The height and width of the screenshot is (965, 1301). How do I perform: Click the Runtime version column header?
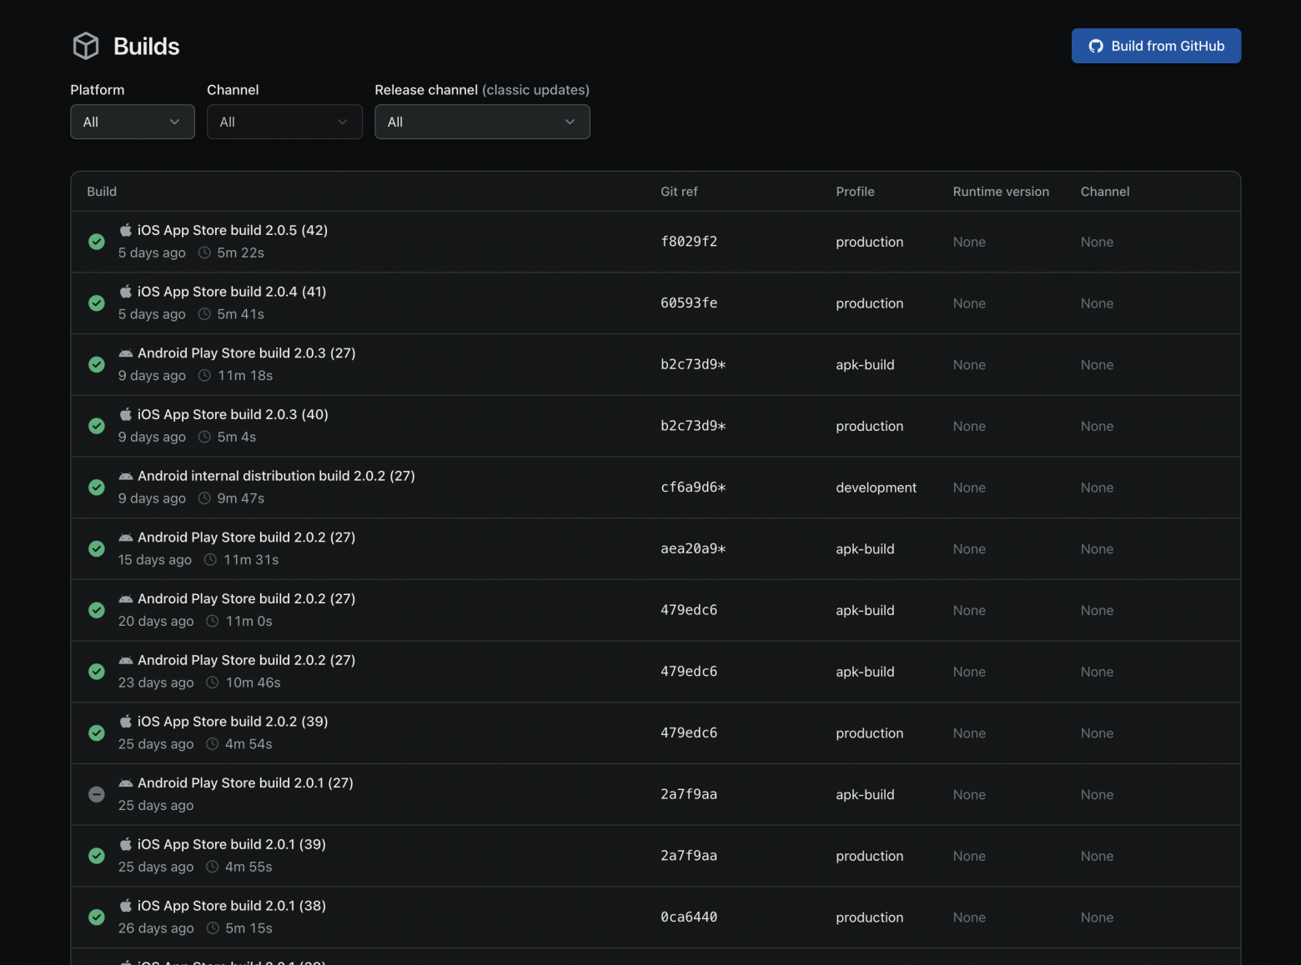click(1001, 192)
